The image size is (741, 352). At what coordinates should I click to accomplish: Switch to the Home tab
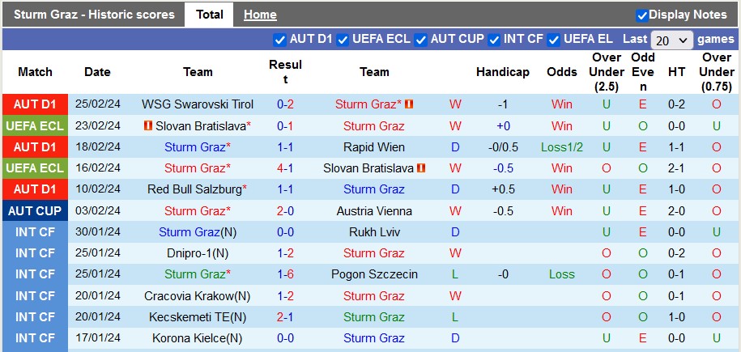click(x=260, y=15)
